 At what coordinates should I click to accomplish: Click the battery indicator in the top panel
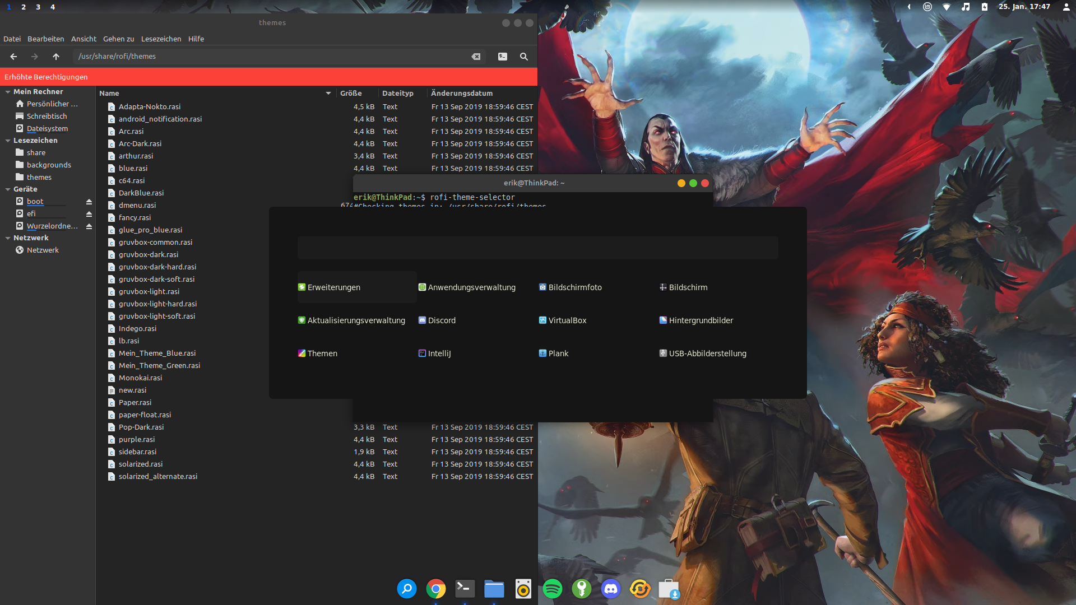(984, 7)
